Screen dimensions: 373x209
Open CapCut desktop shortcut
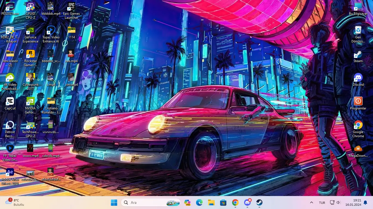10,103
